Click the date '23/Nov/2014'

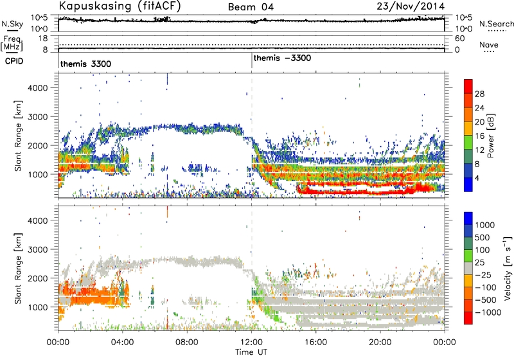(411, 6)
